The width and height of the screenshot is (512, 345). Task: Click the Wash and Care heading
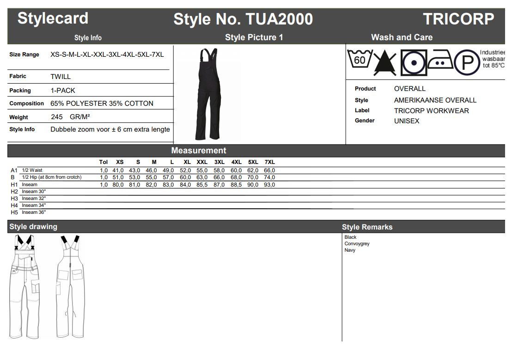point(402,37)
